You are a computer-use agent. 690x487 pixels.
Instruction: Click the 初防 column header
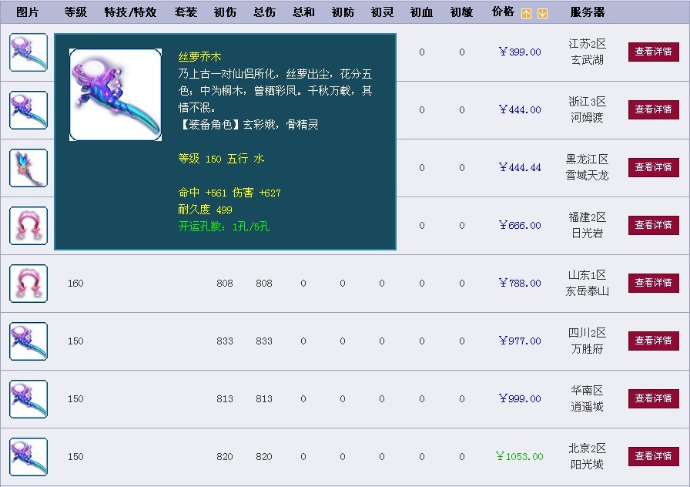pyautogui.click(x=343, y=12)
